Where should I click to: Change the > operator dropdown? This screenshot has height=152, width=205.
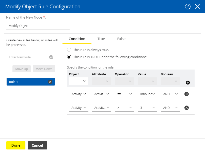click(x=124, y=108)
